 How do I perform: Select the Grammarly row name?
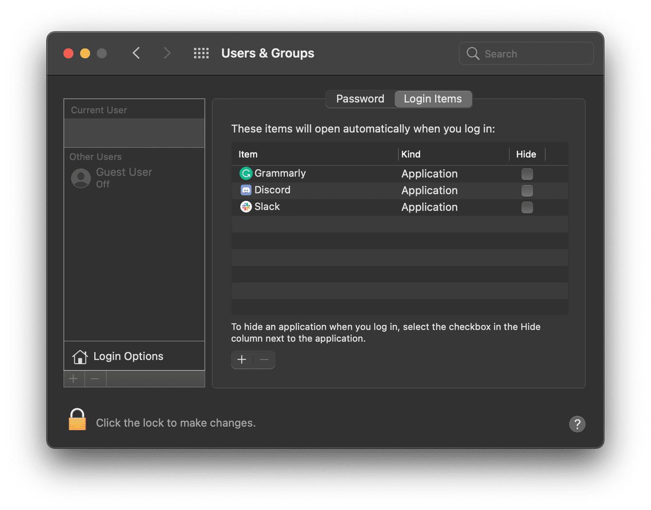tap(280, 173)
